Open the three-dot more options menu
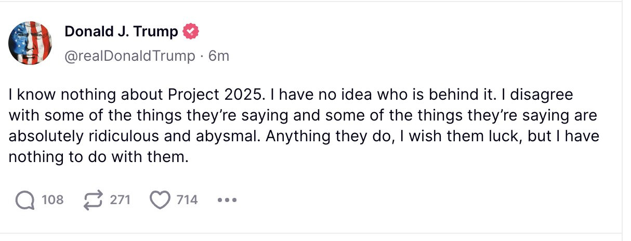 click(227, 199)
